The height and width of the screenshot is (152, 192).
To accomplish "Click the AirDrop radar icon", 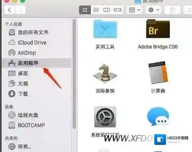I will point(12,53).
